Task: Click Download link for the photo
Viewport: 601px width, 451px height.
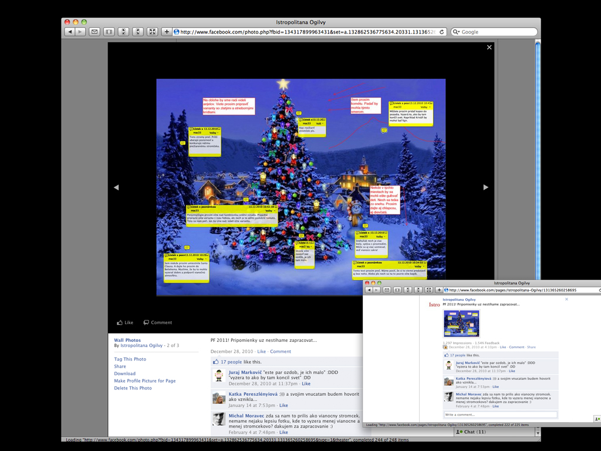Action: (124, 373)
